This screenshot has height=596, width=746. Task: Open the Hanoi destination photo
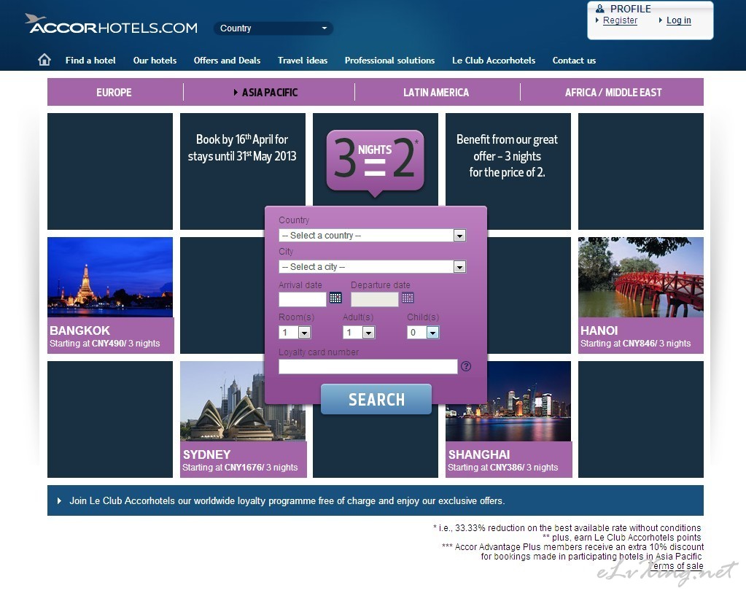coord(641,277)
